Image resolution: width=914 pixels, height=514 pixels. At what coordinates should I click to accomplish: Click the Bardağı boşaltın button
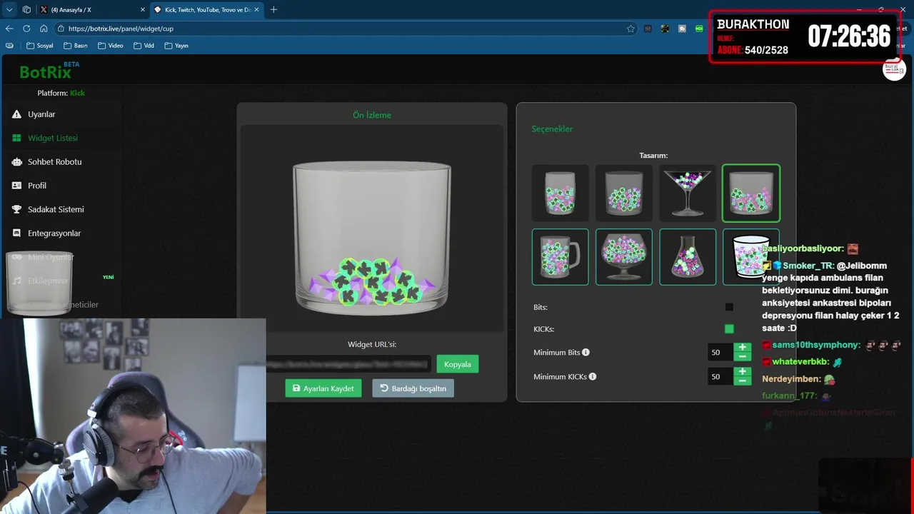pyautogui.click(x=413, y=388)
